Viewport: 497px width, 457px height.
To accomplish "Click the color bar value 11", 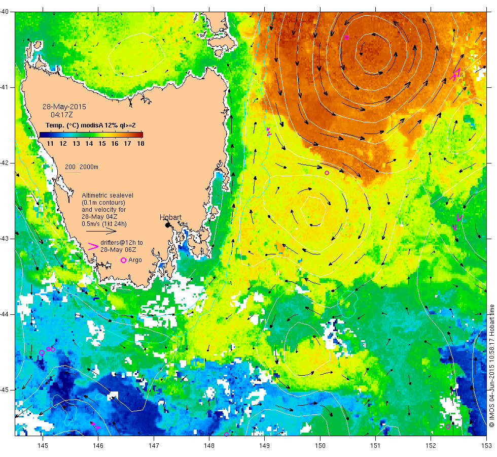I will tap(50, 143).
